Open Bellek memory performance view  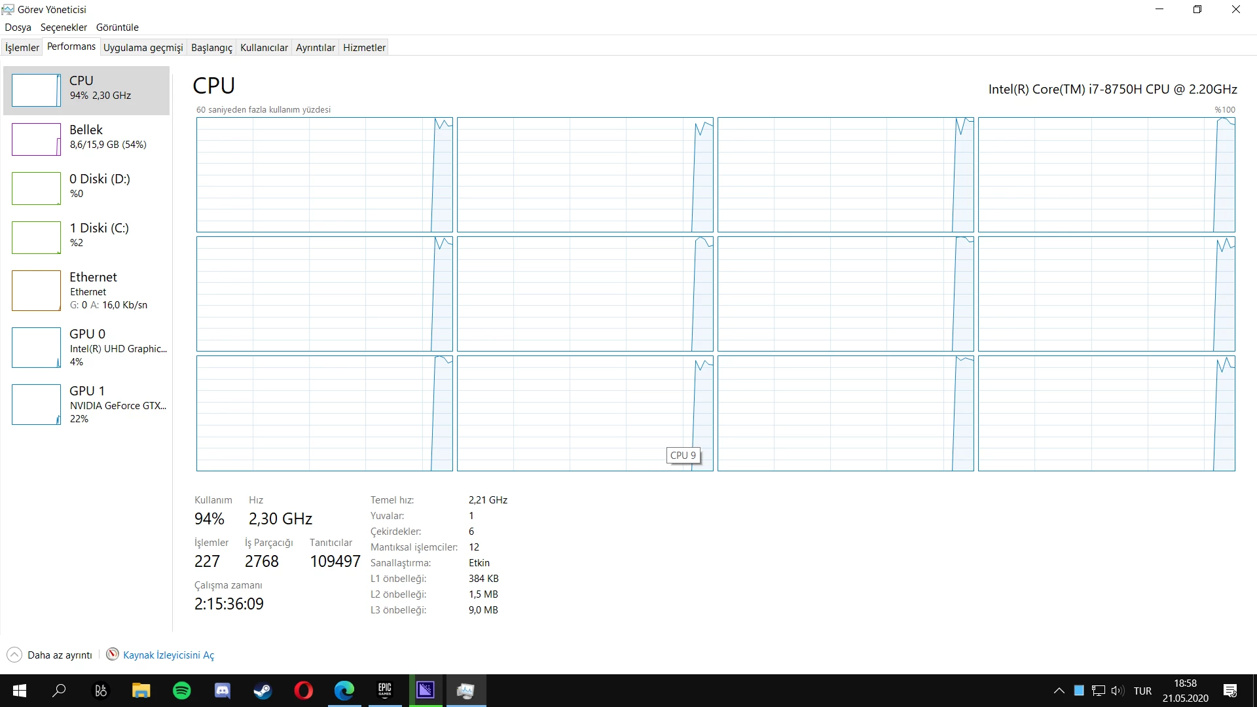click(86, 139)
